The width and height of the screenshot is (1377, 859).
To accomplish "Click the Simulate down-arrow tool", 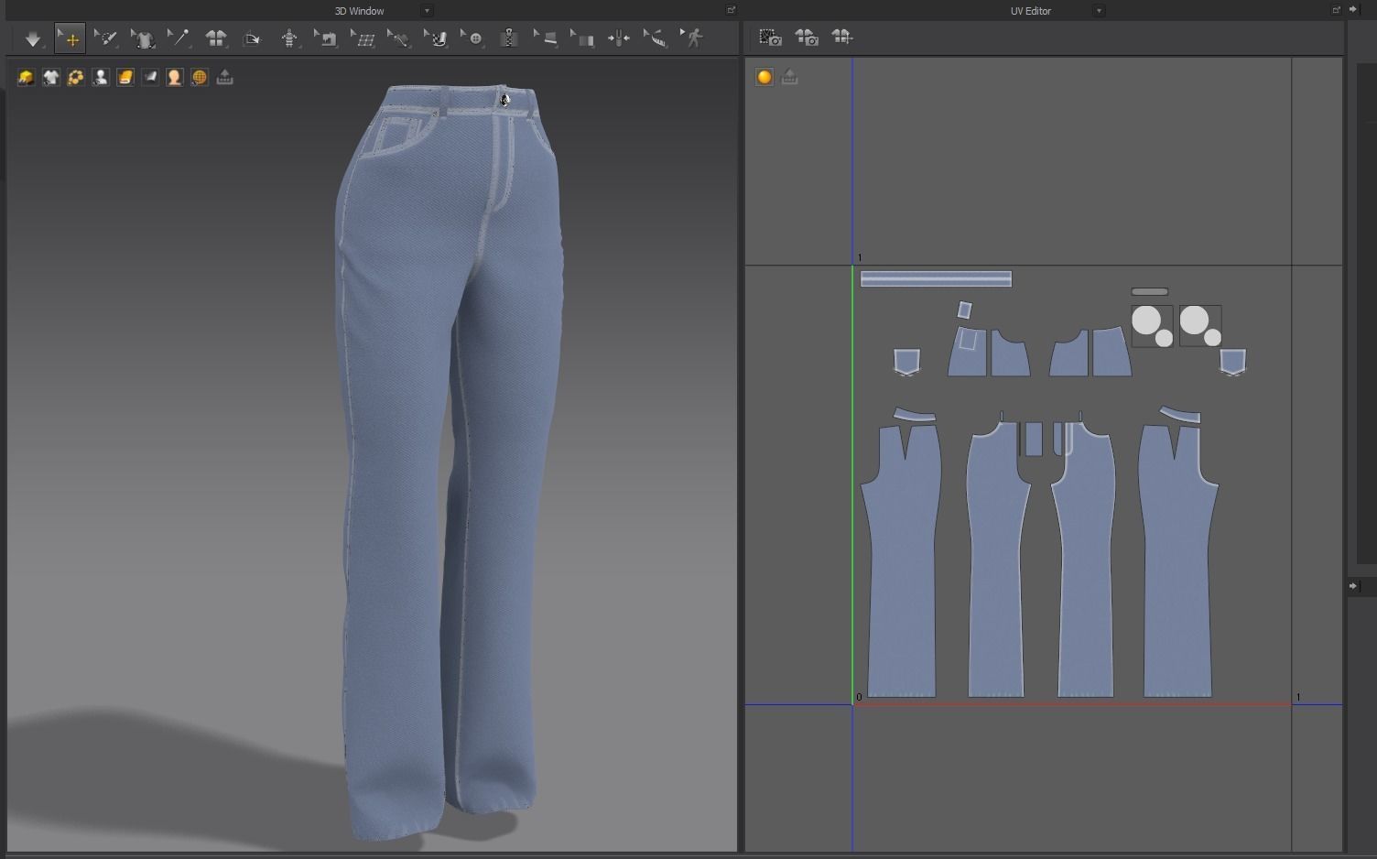I will (33, 38).
